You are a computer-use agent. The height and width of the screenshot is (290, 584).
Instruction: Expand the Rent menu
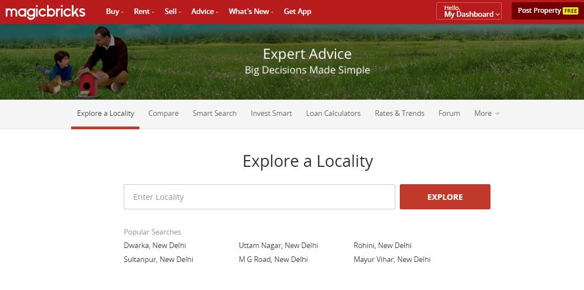pyautogui.click(x=144, y=11)
